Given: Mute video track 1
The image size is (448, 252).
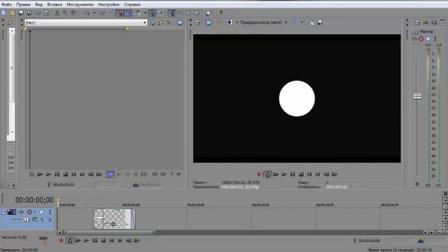Looking at the screenshot, I should (x=42, y=212).
